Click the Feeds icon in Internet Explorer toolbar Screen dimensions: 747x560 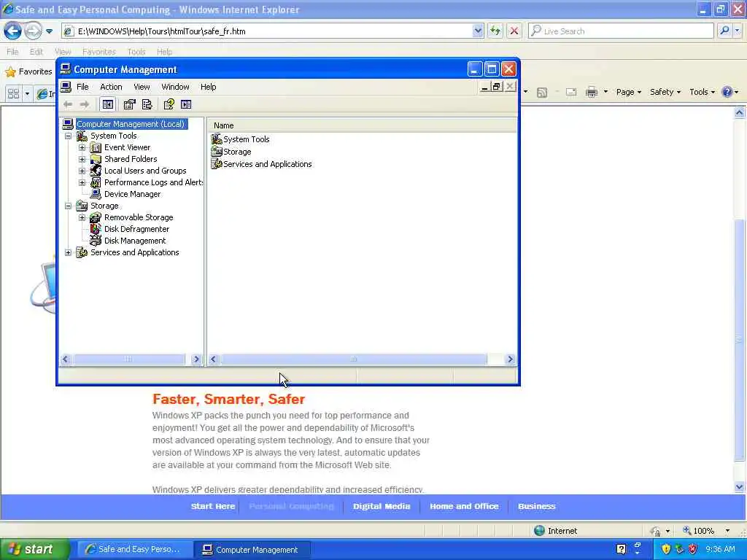coord(542,93)
